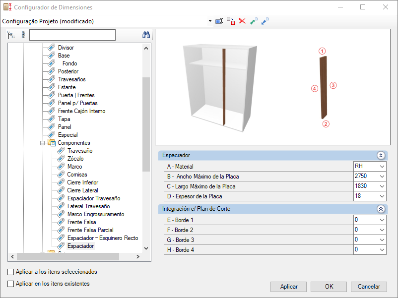Viewport: 398px width, 298px height.
Task: Open the F - Borde 2 dropdown
Action: click(x=382, y=230)
